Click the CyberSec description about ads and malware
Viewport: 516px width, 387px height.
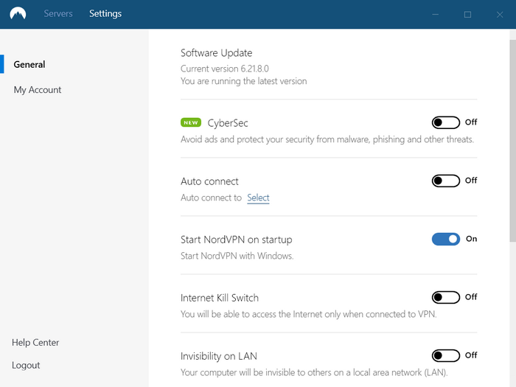(x=327, y=139)
